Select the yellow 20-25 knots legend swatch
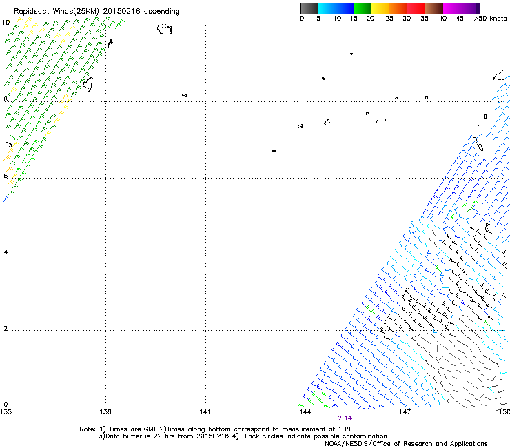This screenshot has height=448, width=510. click(x=380, y=8)
